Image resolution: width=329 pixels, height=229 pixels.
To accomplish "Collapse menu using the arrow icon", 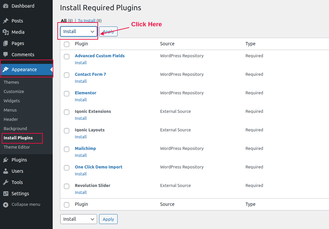I will click(6, 205).
